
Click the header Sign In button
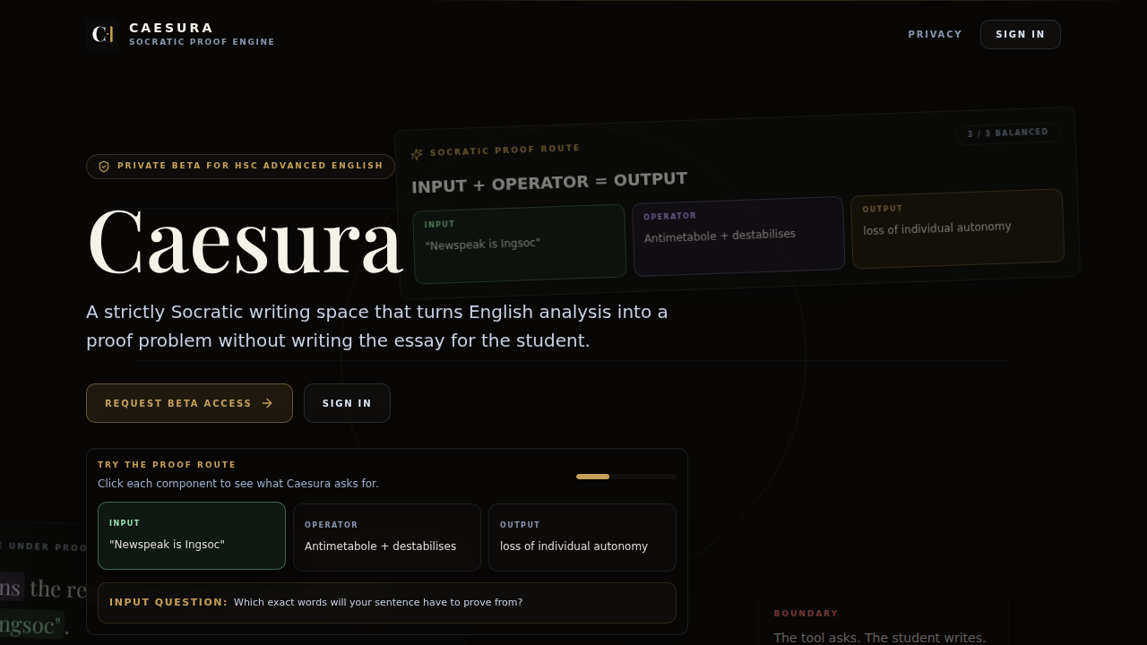(x=1020, y=34)
